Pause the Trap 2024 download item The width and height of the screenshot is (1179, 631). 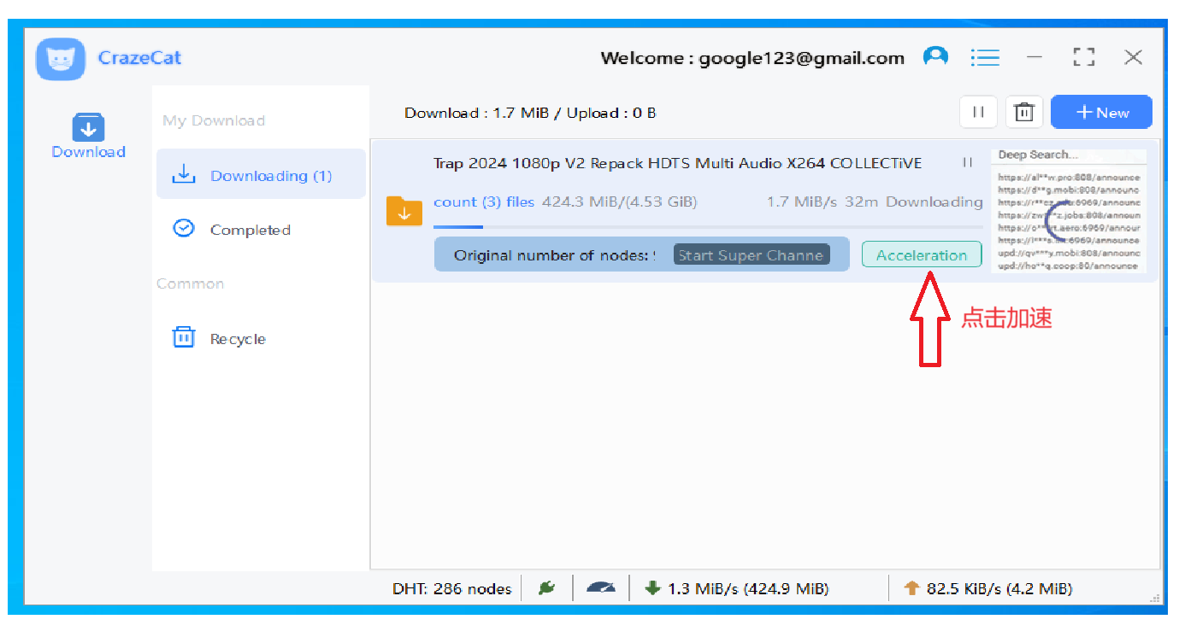967,162
